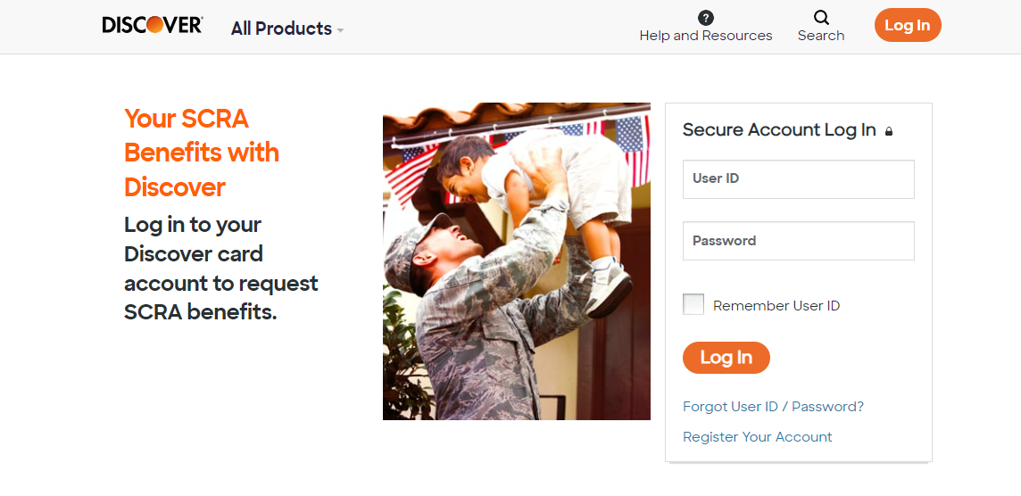This screenshot has height=496, width=1021.
Task: Submit with the Log In button below the checkbox
Action: coord(726,358)
